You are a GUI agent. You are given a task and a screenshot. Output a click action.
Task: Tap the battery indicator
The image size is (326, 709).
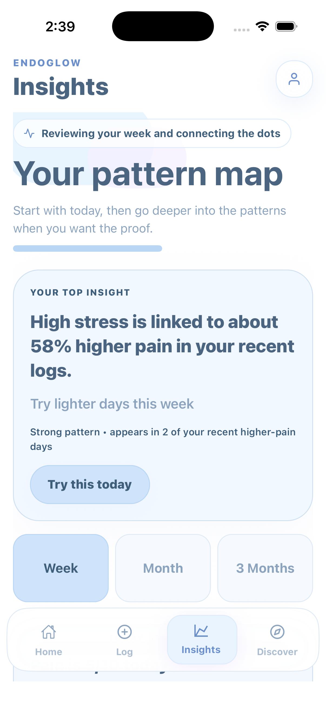coord(285,26)
